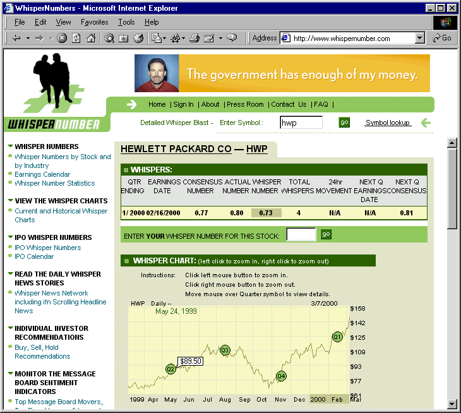Click Current and Historical Whisper Charts link
461x413 pixels.
click(x=61, y=215)
